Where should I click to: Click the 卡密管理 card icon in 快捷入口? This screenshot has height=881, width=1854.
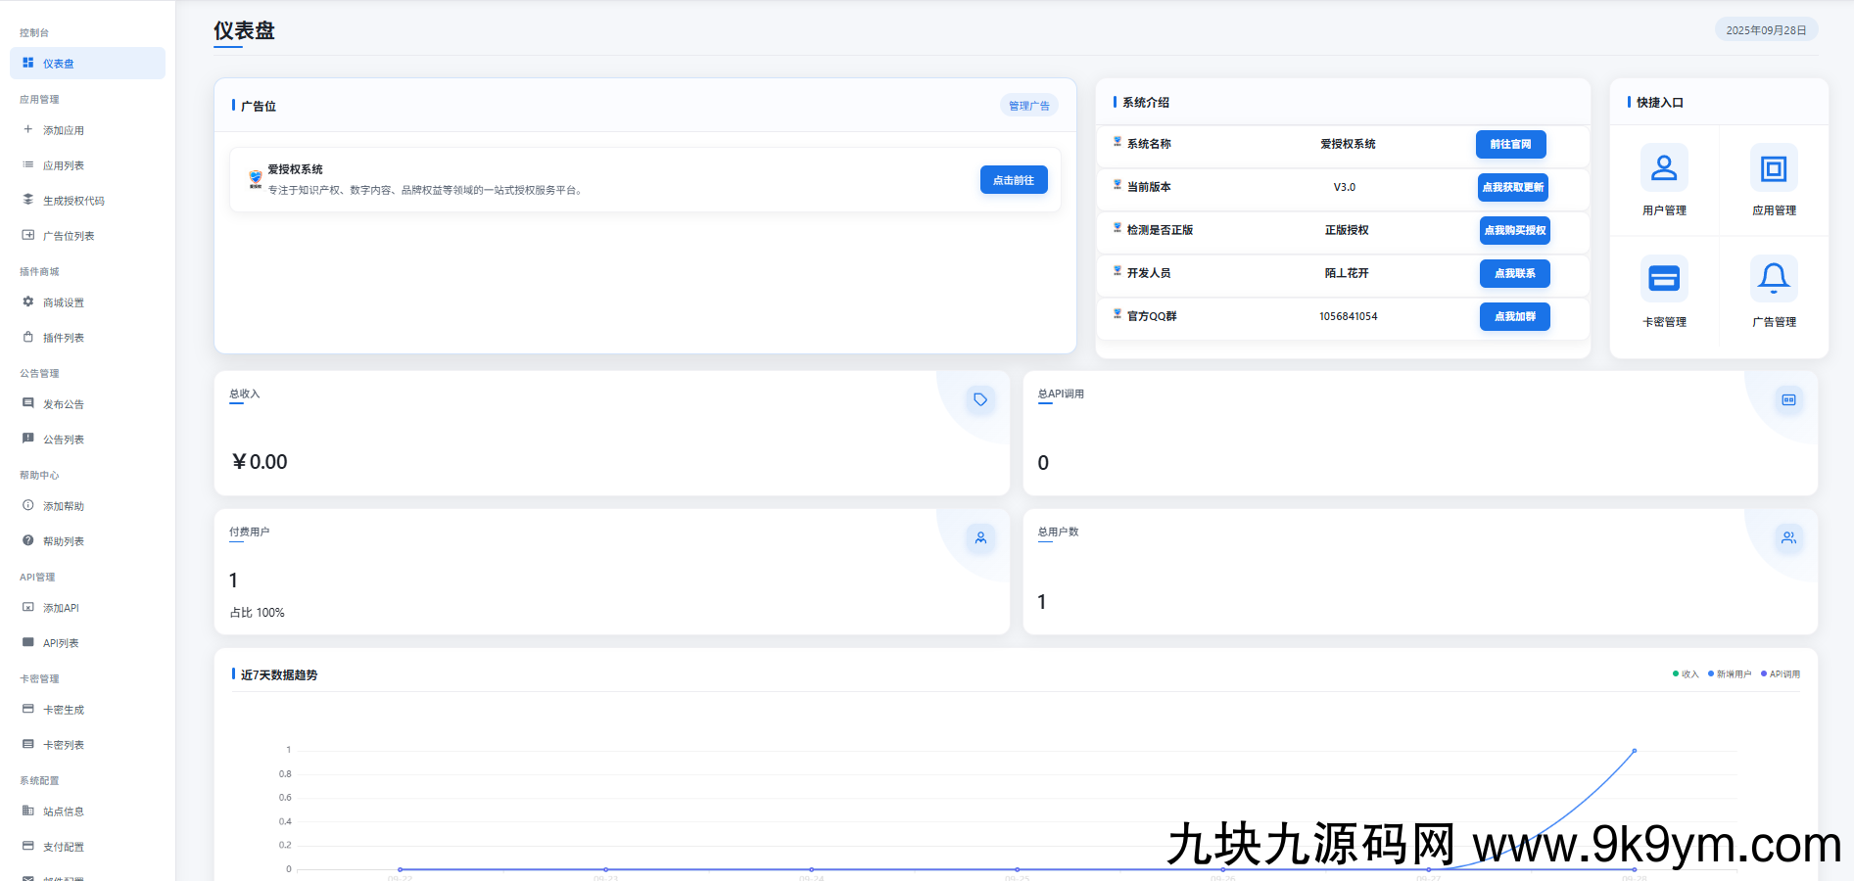(1664, 279)
